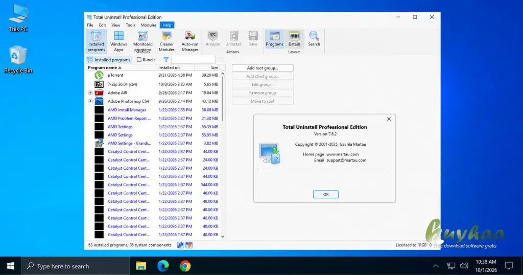
Task: Click the volume icon in system tray
Action: (x=464, y=266)
